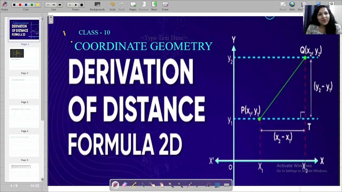Click the 1 / 9 page counter
The width and height of the screenshot is (342, 192).
(x=14, y=186)
